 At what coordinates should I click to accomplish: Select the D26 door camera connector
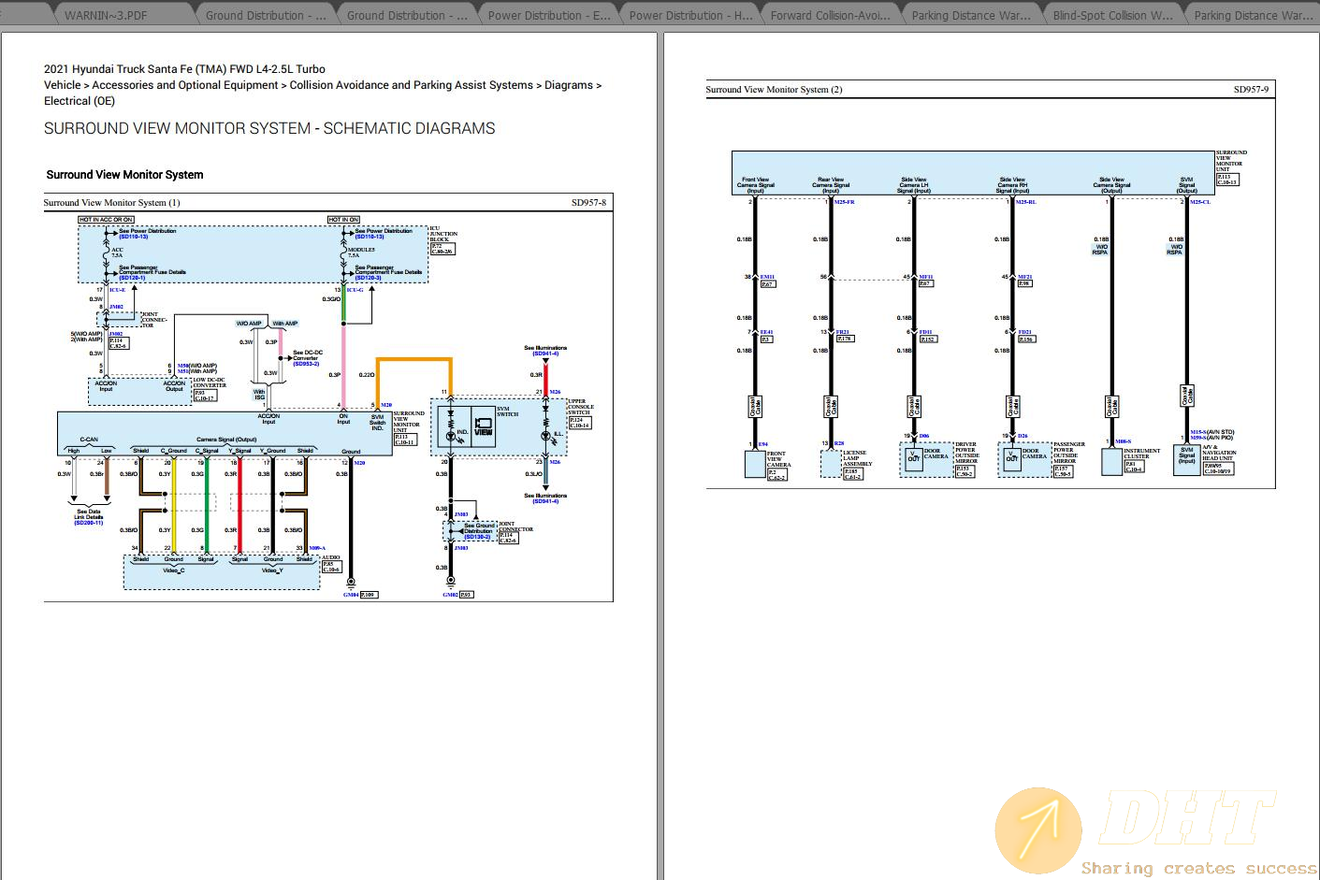[x=1023, y=436]
